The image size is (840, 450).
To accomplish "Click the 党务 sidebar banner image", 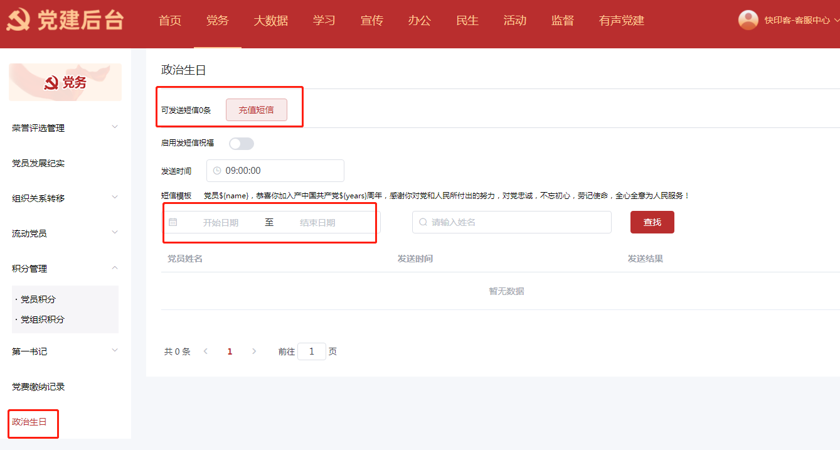I will click(x=65, y=82).
